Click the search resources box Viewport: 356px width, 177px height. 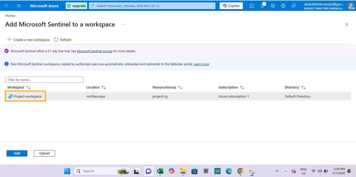(152, 6)
